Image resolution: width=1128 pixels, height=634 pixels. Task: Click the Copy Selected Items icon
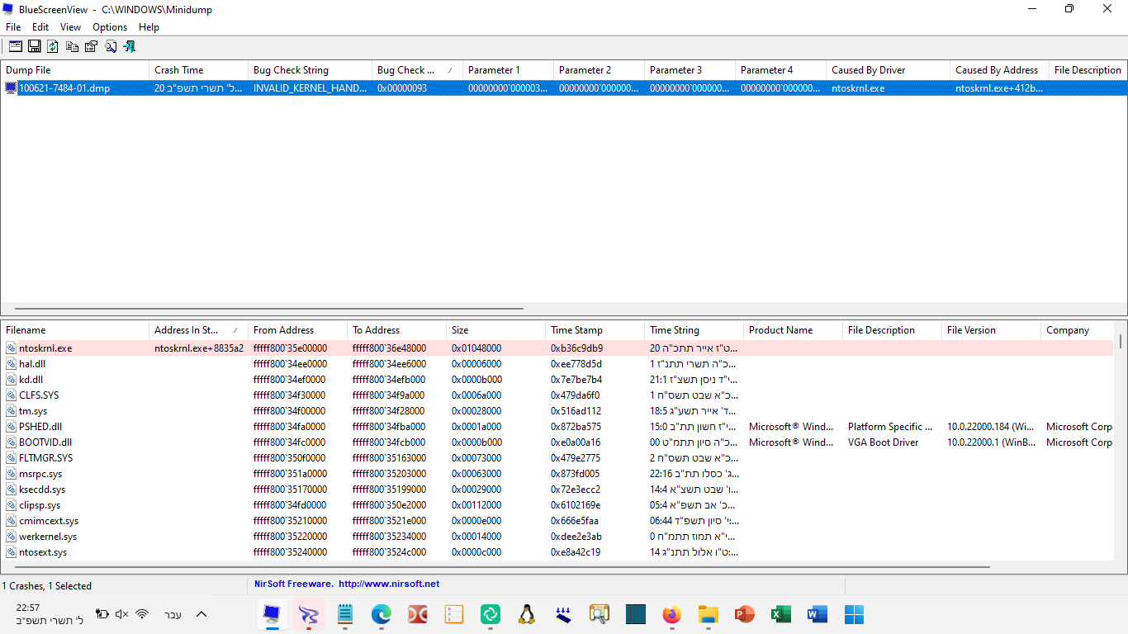coord(72,46)
